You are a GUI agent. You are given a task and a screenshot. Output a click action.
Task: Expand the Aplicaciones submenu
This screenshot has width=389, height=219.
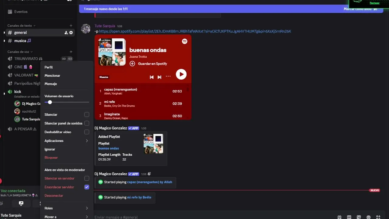(x=67, y=141)
